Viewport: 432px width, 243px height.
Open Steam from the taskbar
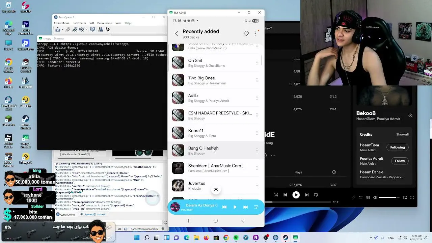point(285,238)
